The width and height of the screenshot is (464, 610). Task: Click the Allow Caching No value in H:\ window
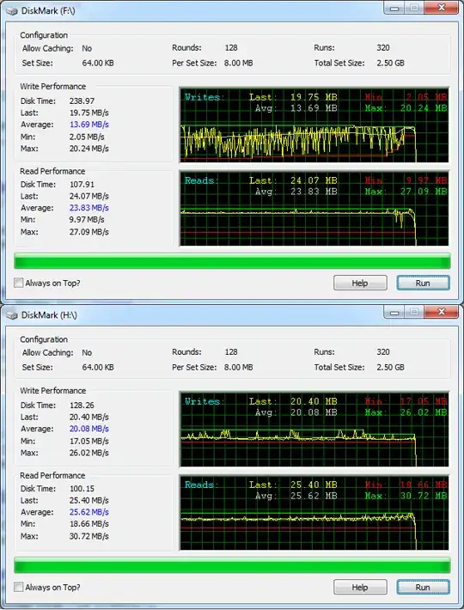[87, 352]
